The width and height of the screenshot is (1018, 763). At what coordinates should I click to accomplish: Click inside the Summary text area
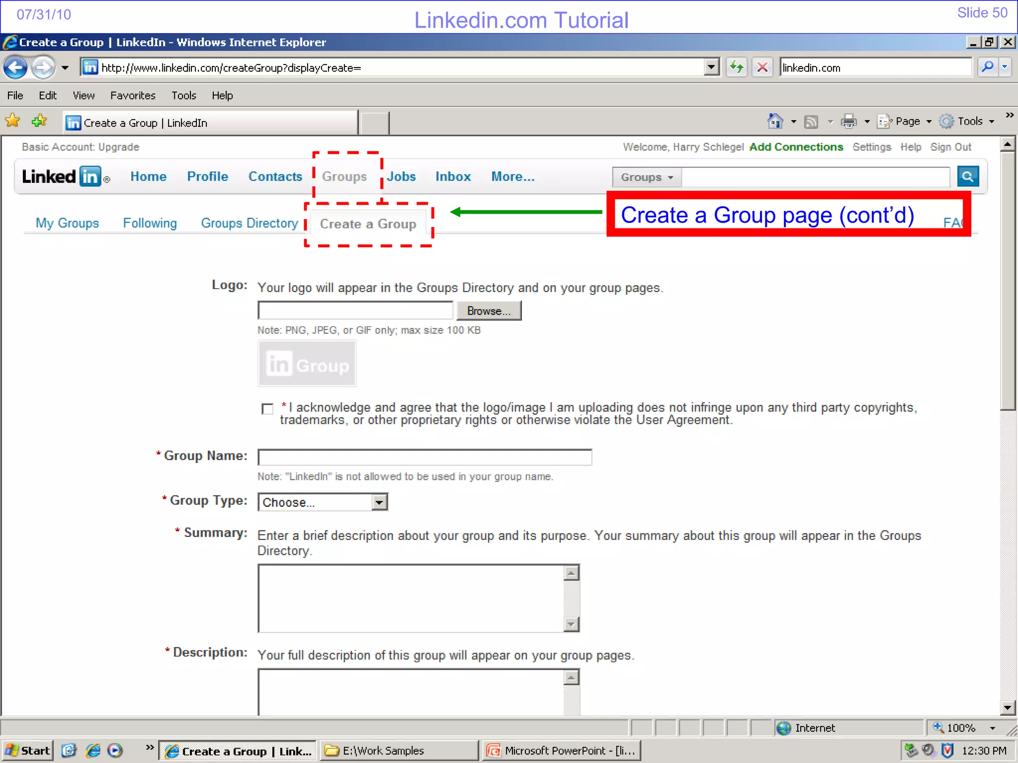pyautogui.click(x=411, y=598)
